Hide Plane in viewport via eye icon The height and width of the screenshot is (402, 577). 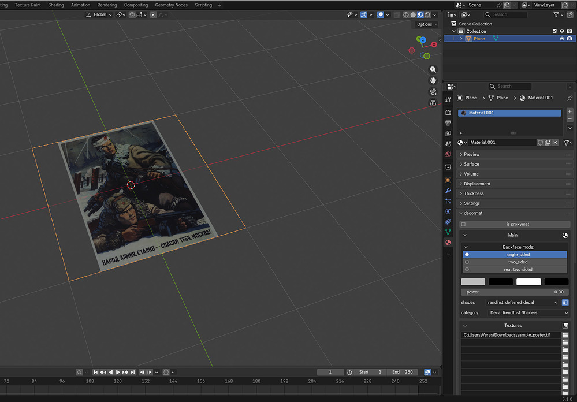[x=561, y=39]
